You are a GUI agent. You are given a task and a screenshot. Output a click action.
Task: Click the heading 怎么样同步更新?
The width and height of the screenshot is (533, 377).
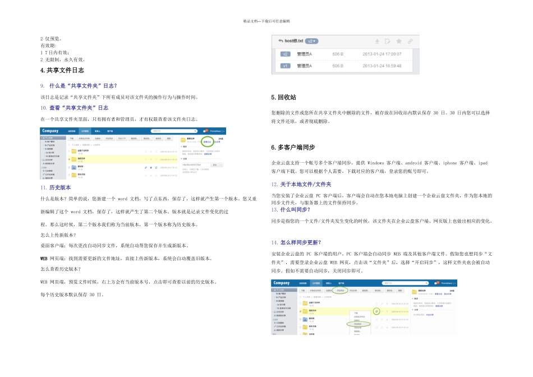coord(301,242)
